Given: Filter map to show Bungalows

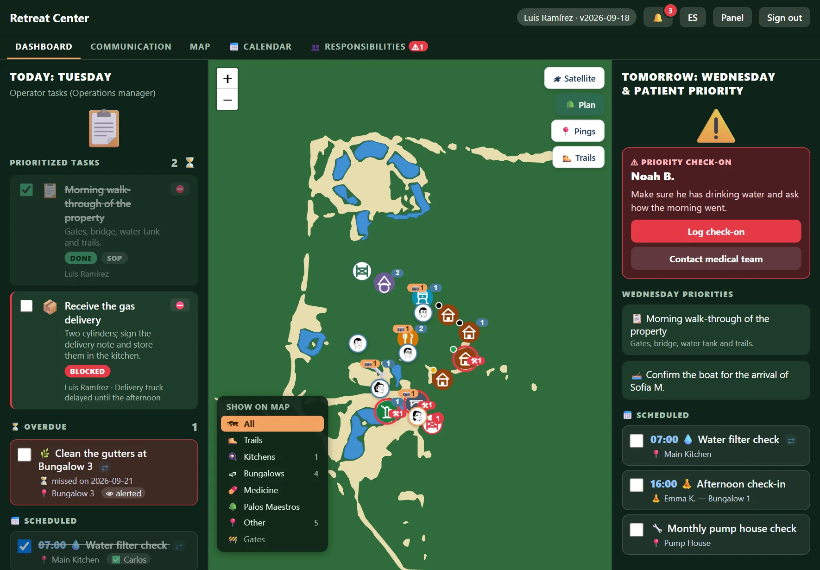Looking at the screenshot, I should [272, 474].
